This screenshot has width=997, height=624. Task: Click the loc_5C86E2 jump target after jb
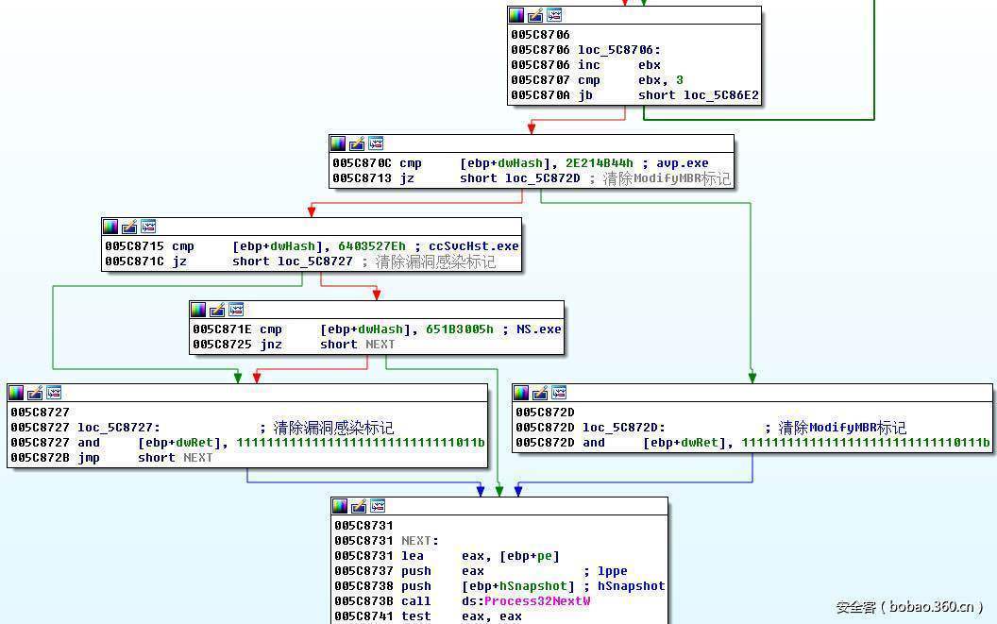[721, 95]
